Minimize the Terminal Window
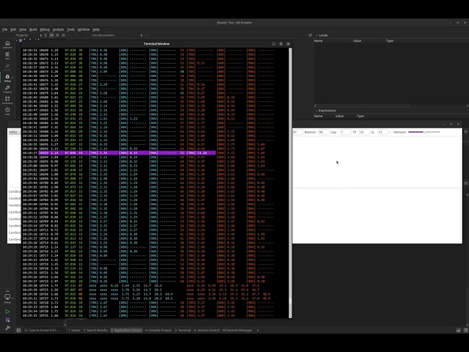Screen dimensions: 469x352 273,44
